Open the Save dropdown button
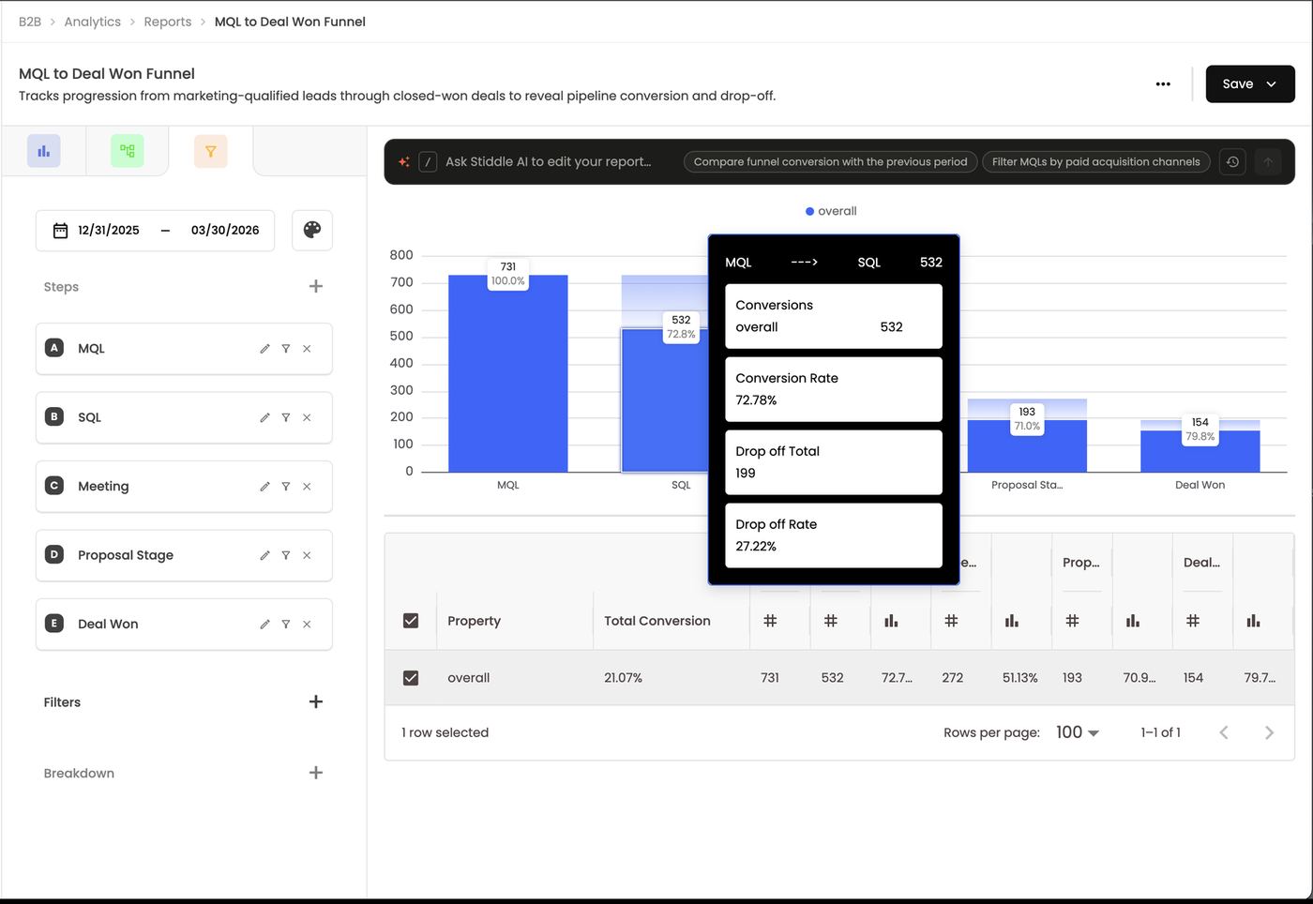 pos(1250,84)
